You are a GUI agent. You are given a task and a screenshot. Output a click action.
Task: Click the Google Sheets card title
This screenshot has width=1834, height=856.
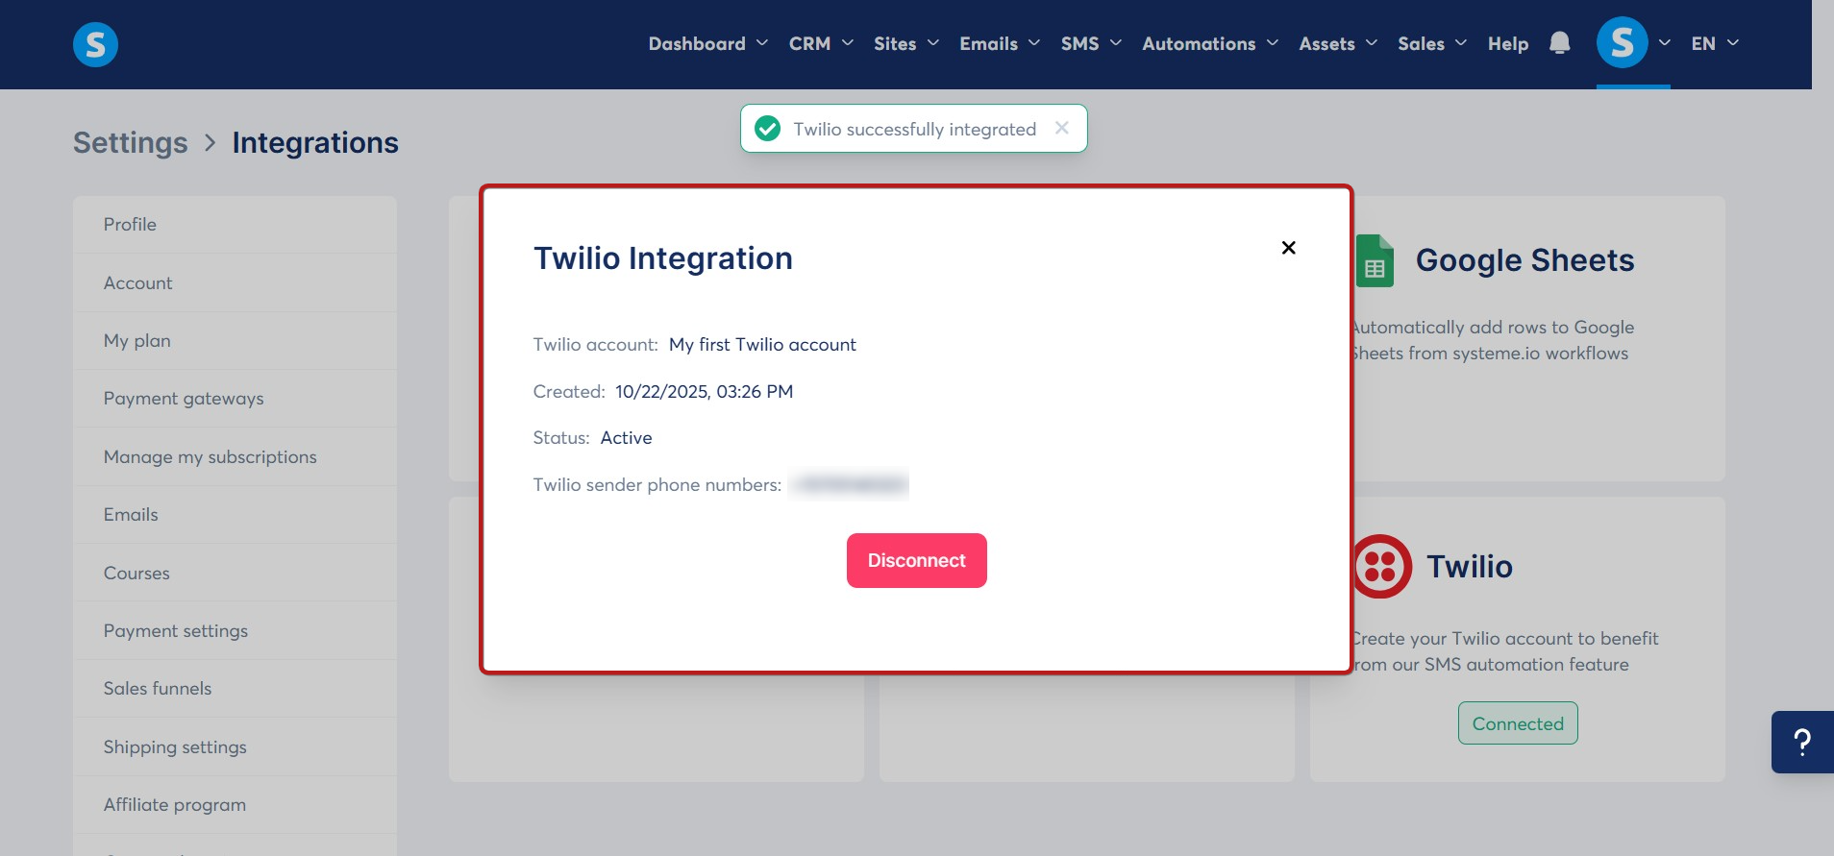(1524, 260)
